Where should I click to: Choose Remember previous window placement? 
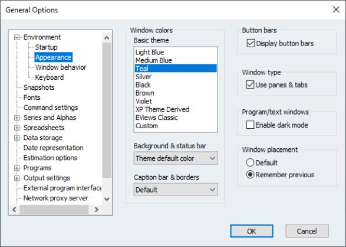(x=250, y=175)
